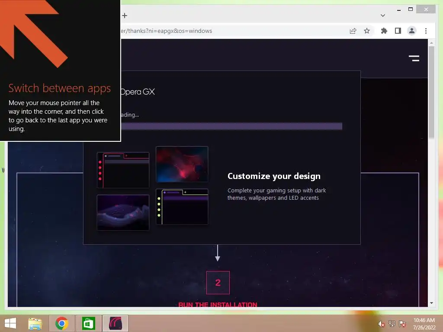Select the red sidebar theme thumbnail
The height and width of the screenshot is (332, 443).
123,170
